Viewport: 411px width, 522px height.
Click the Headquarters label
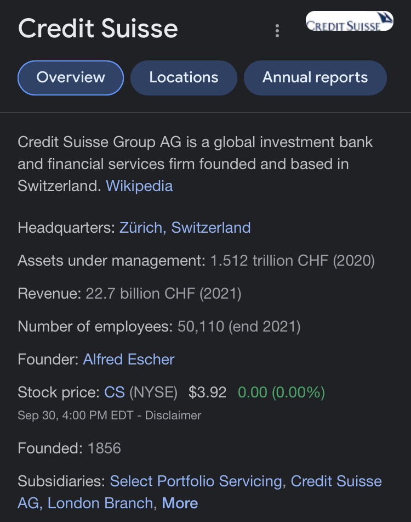point(66,228)
